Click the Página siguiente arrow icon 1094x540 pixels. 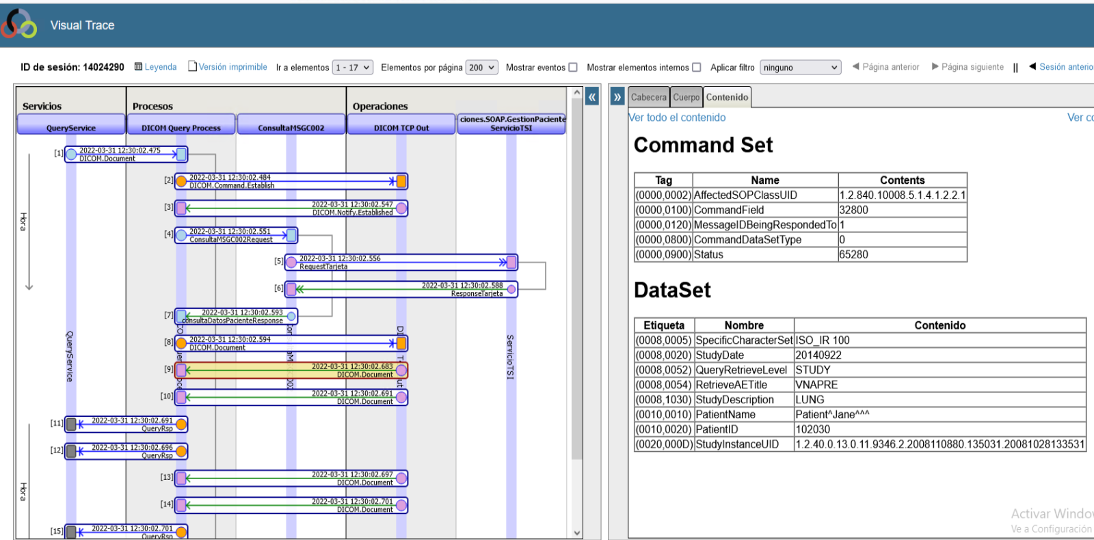[x=935, y=67]
